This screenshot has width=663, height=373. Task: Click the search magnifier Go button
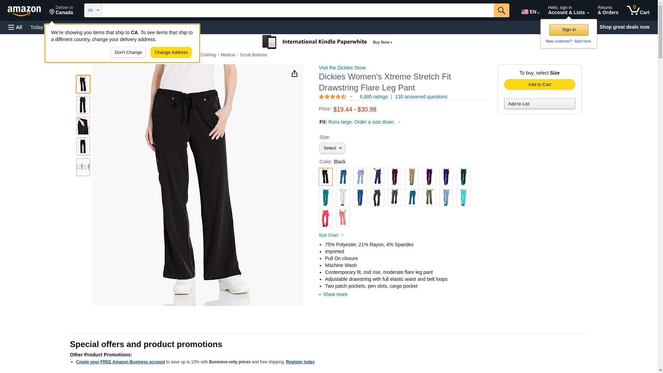point(501,10)
